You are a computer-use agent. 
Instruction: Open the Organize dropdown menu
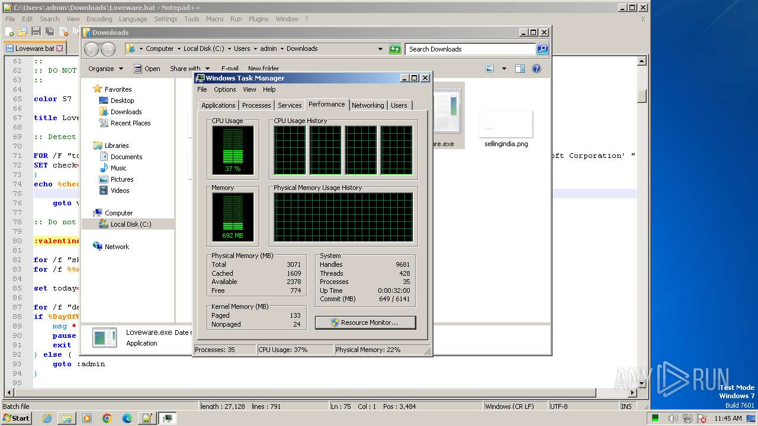click(x=106, y=69)
